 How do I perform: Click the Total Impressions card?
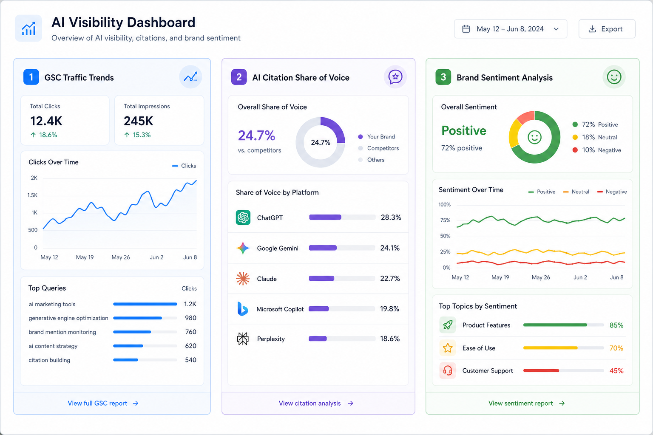click(159, 120)
